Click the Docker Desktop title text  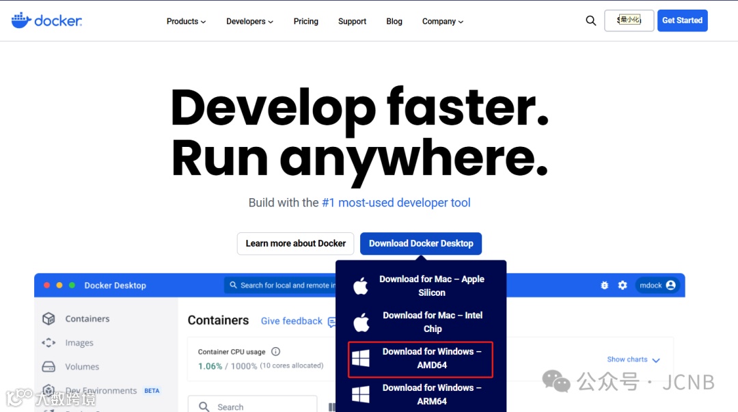point(115,286)
